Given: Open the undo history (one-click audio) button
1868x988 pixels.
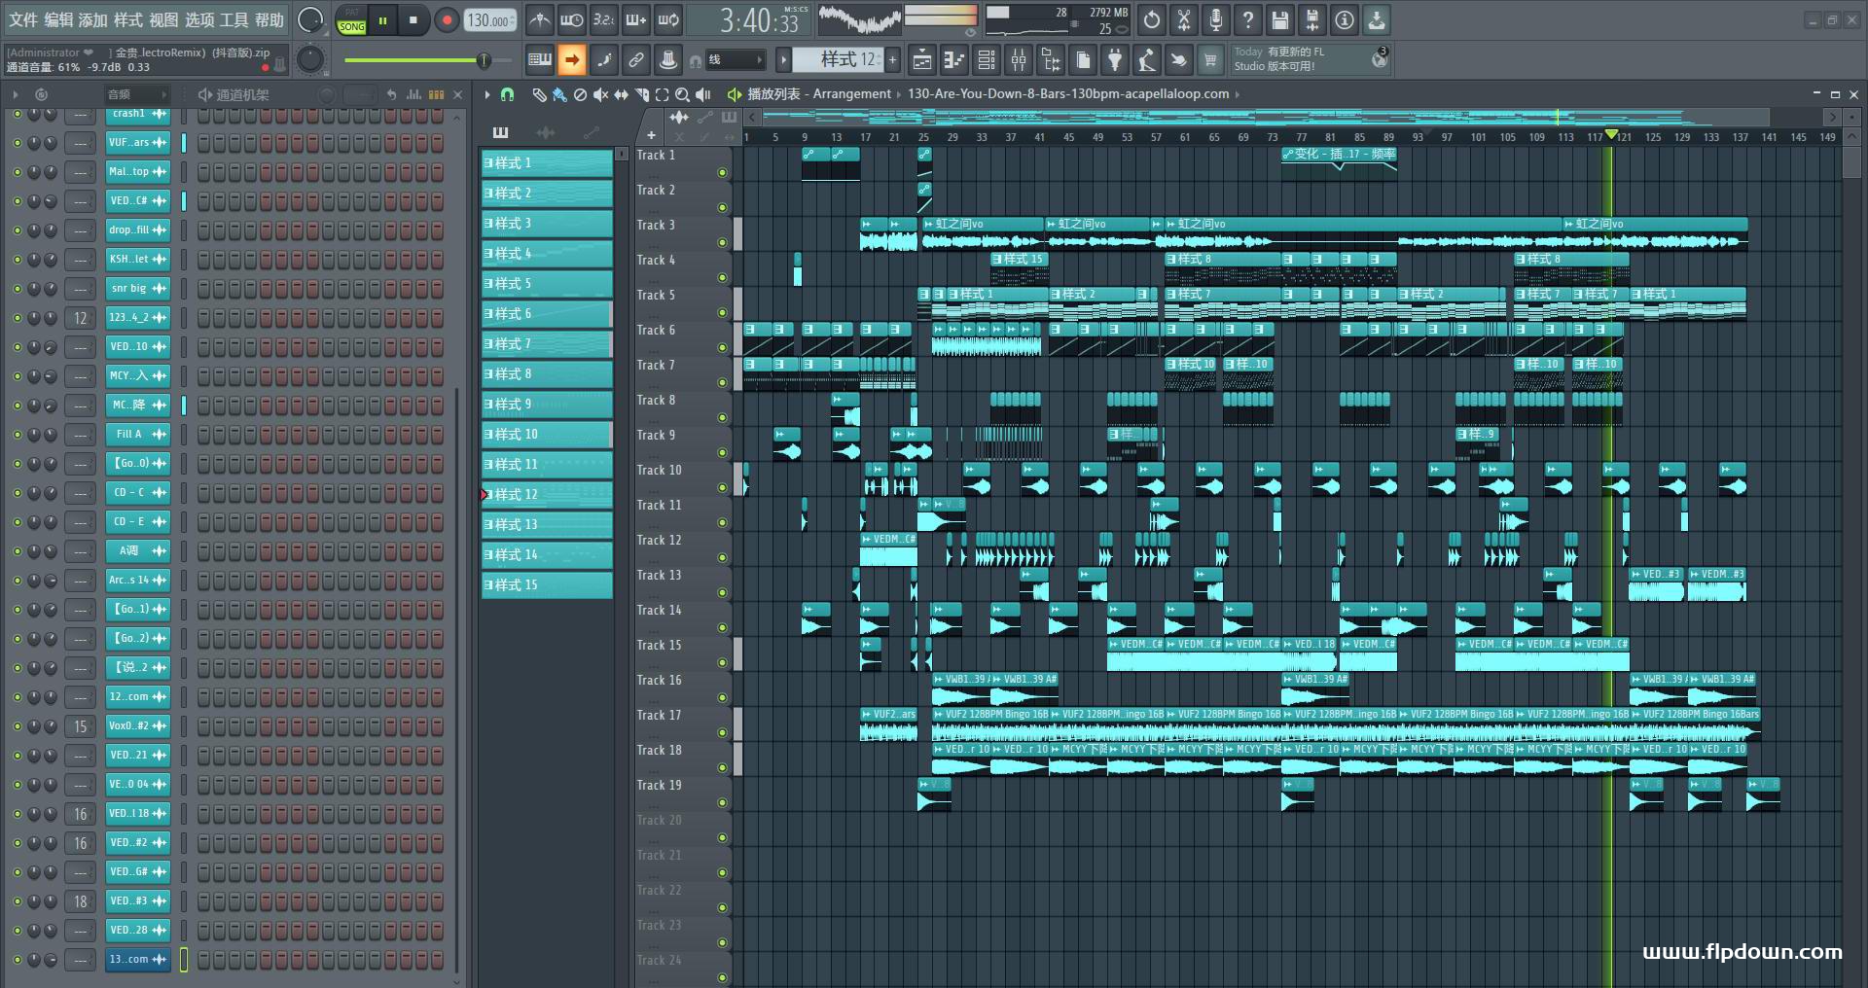Looking at the screenshot, I should [x=1152, y=19].
